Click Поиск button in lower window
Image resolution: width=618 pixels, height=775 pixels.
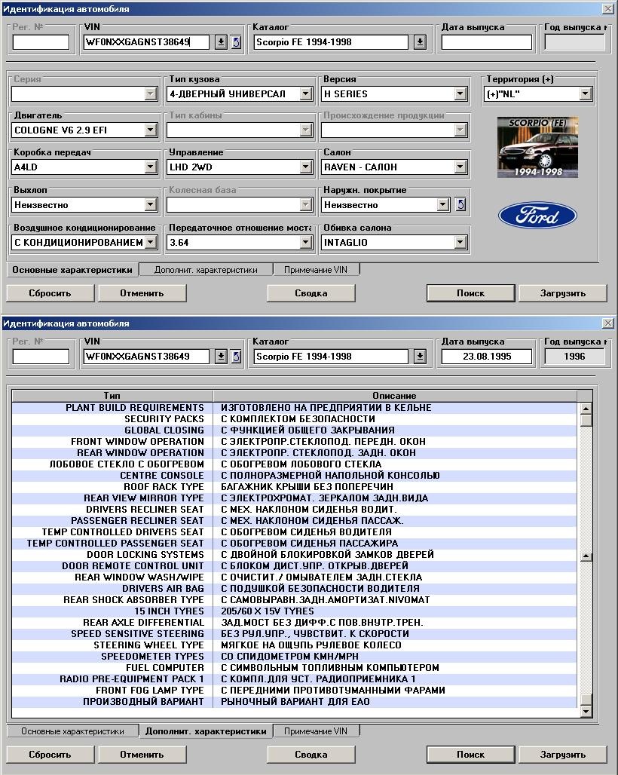pyautogui.click(x=471, y=755)
